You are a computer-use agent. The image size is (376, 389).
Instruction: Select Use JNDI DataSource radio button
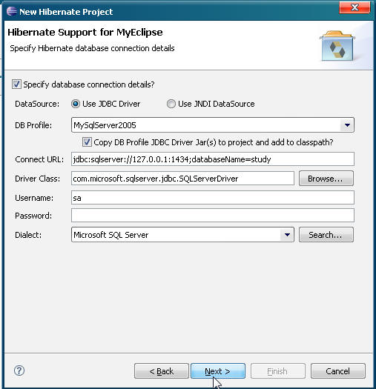(171, 104)
